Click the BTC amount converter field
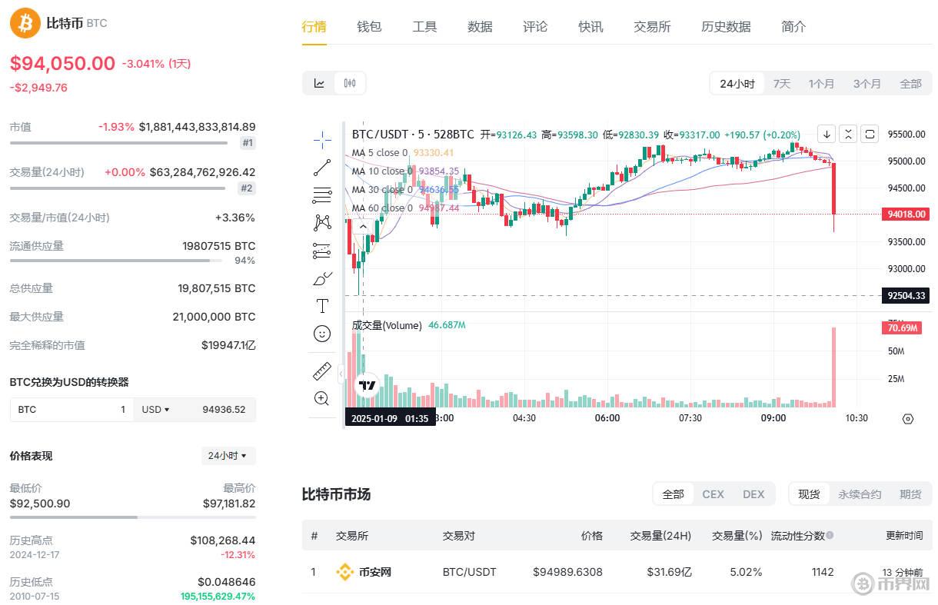The height and width of the screenshot is (605, 938). tap(71, 410)
